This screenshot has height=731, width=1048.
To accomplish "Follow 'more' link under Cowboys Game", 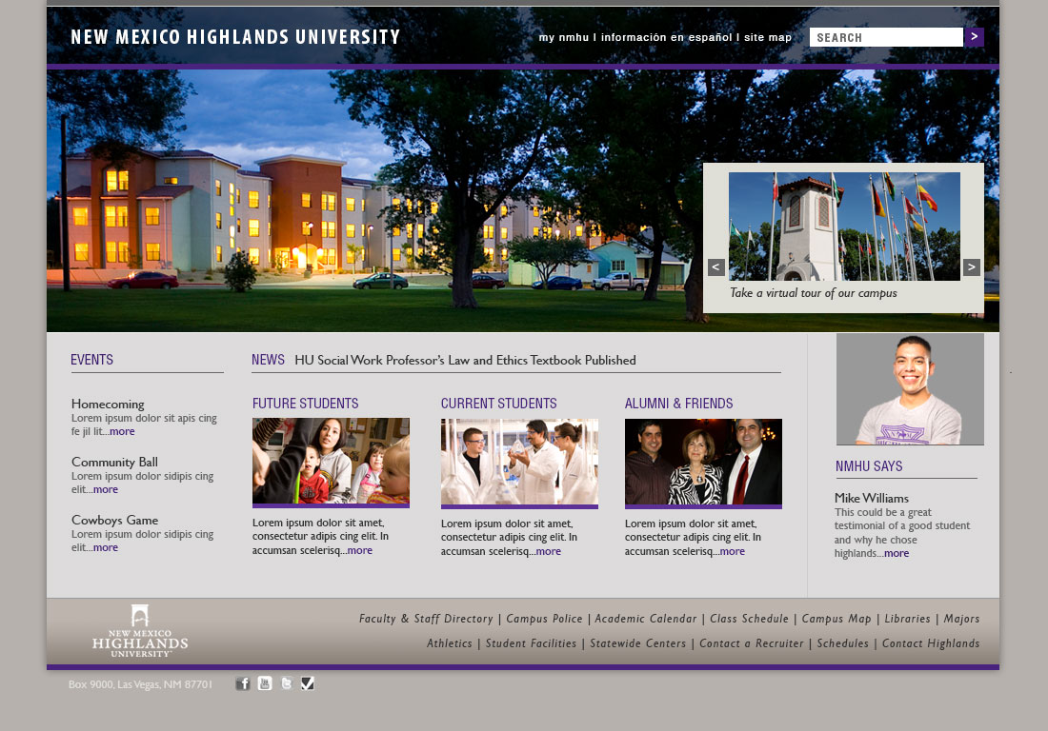I will 106,547.
